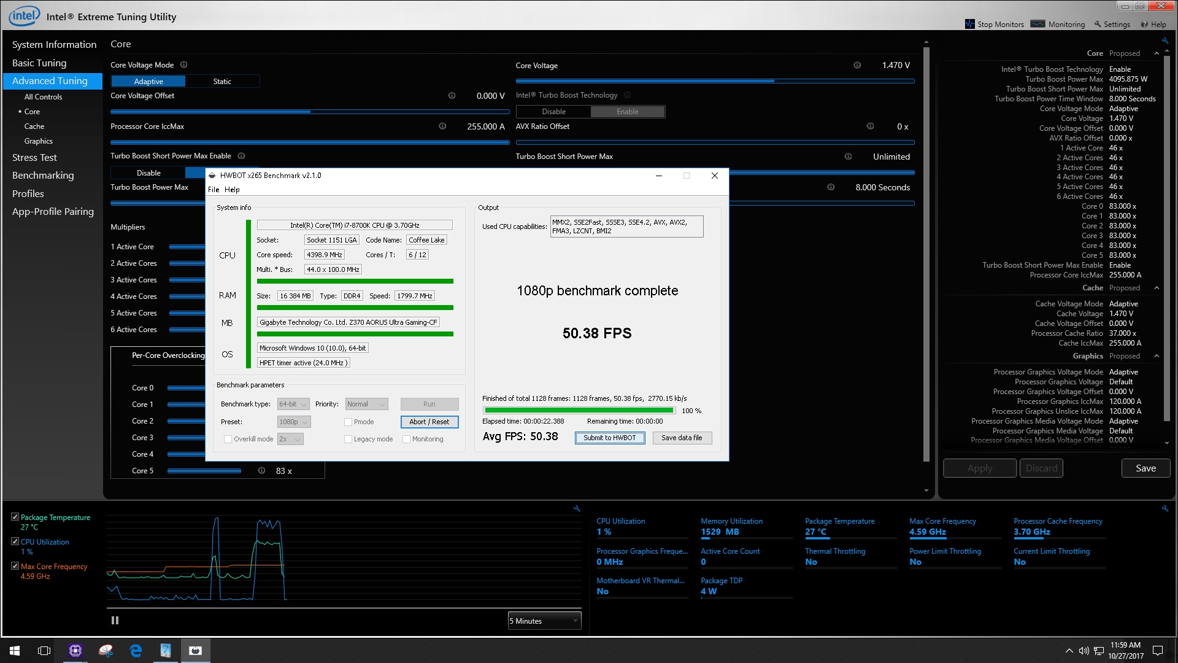Image resolution: width=1178 pixels, height=663 pixels.
Task: Toggle Max Core Frequency graph checkbox
Action: point(15,566)
